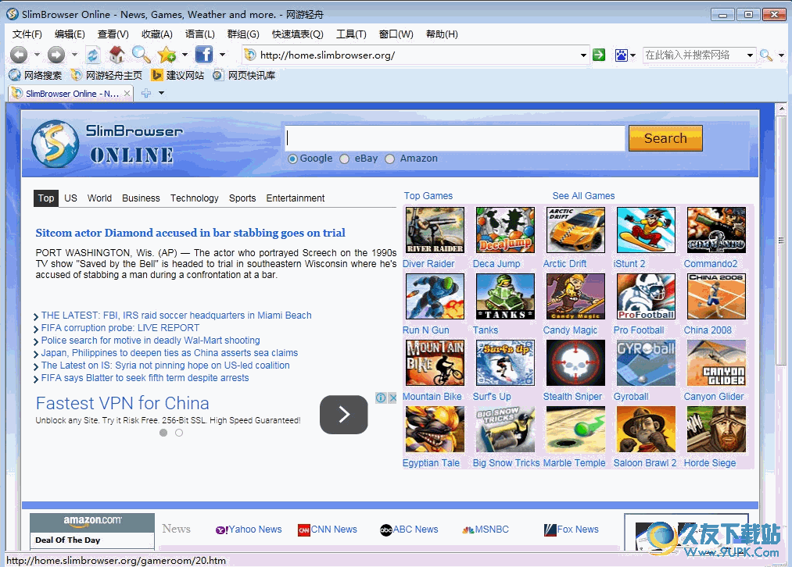792x567 pixels.
Task: Open the 网页快讯库 bookmark
Action: click(244, 75)
